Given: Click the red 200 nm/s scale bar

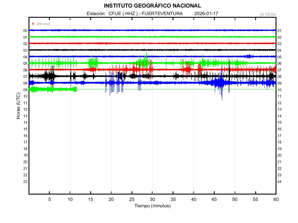Looking at the screenshot, I should [x=33, y=24].
